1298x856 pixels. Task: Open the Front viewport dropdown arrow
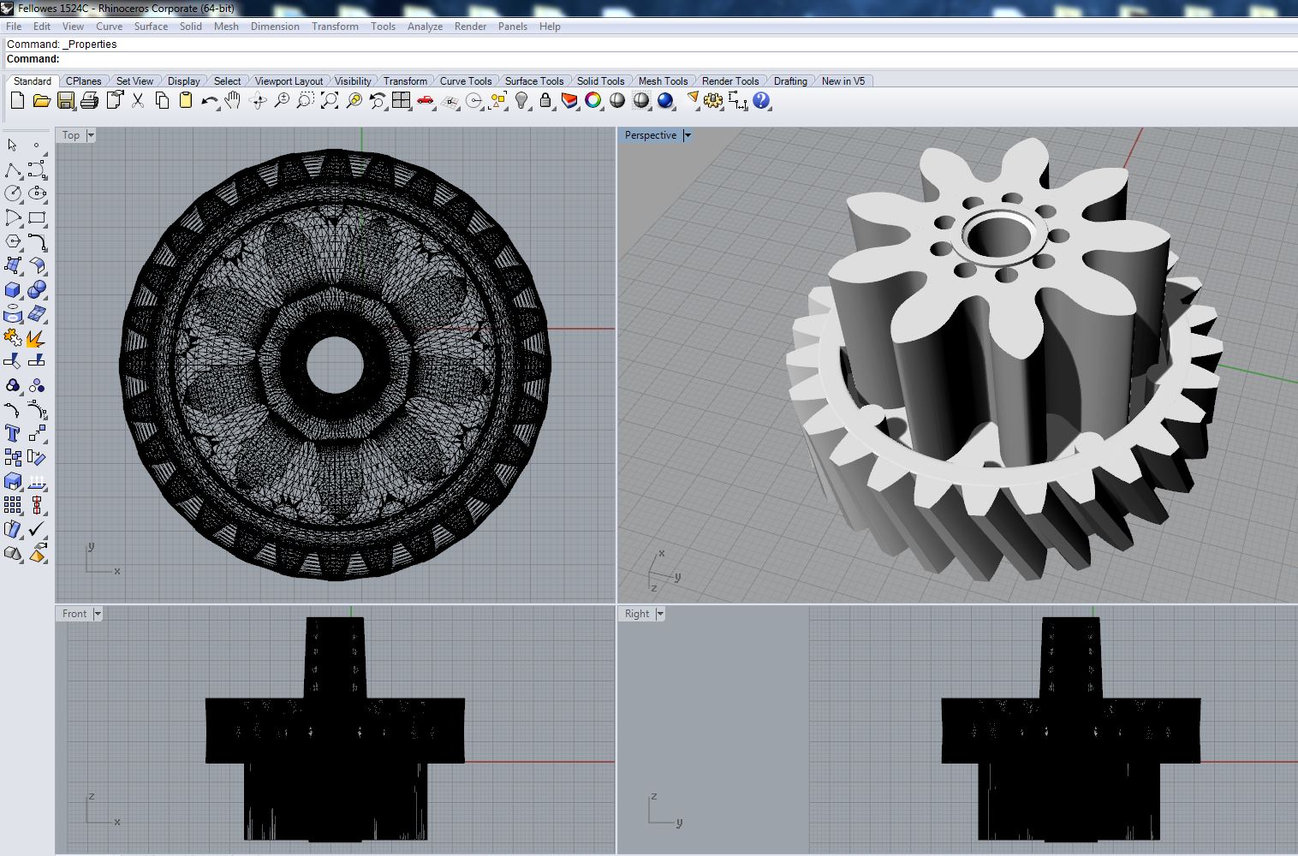click(98, 614)
